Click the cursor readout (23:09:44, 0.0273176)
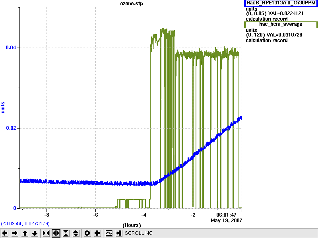318x238 pixels. point(25,224)
